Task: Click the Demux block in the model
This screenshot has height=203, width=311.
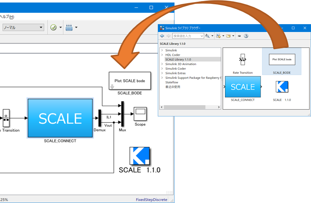Action: click(x=100, y=118)
